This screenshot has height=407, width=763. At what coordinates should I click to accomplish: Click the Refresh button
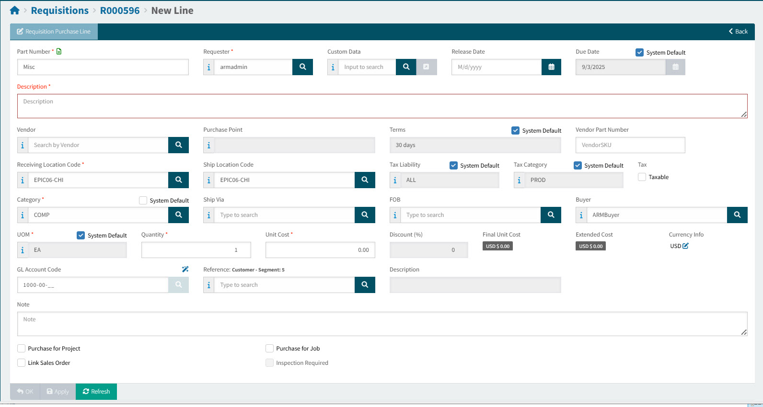(x=96, y=392)
